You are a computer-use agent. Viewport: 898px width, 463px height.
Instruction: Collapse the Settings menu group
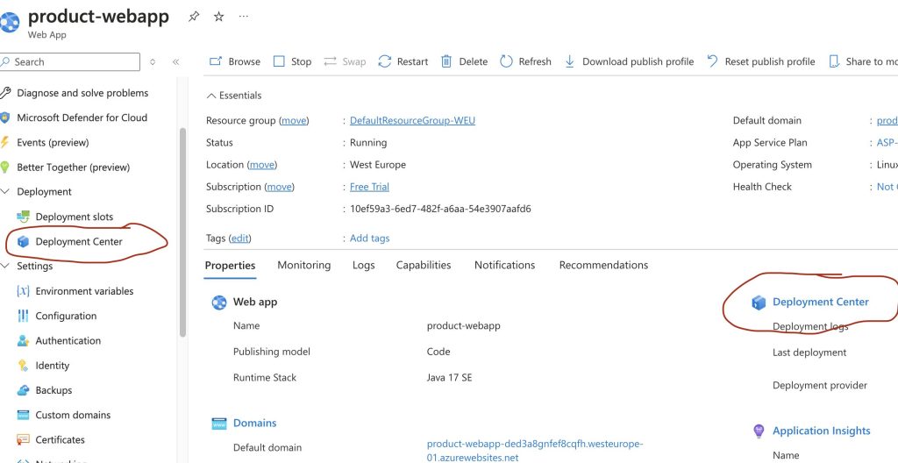click(x=6, y=266)
